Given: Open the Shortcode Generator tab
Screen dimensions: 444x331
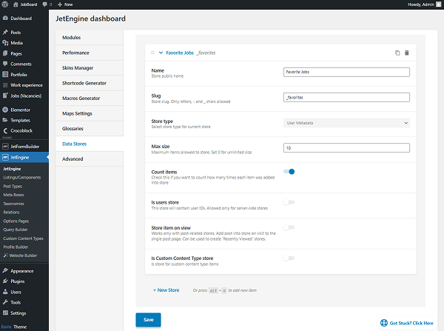Looking at the screenshot, I should tap(90, 83).
